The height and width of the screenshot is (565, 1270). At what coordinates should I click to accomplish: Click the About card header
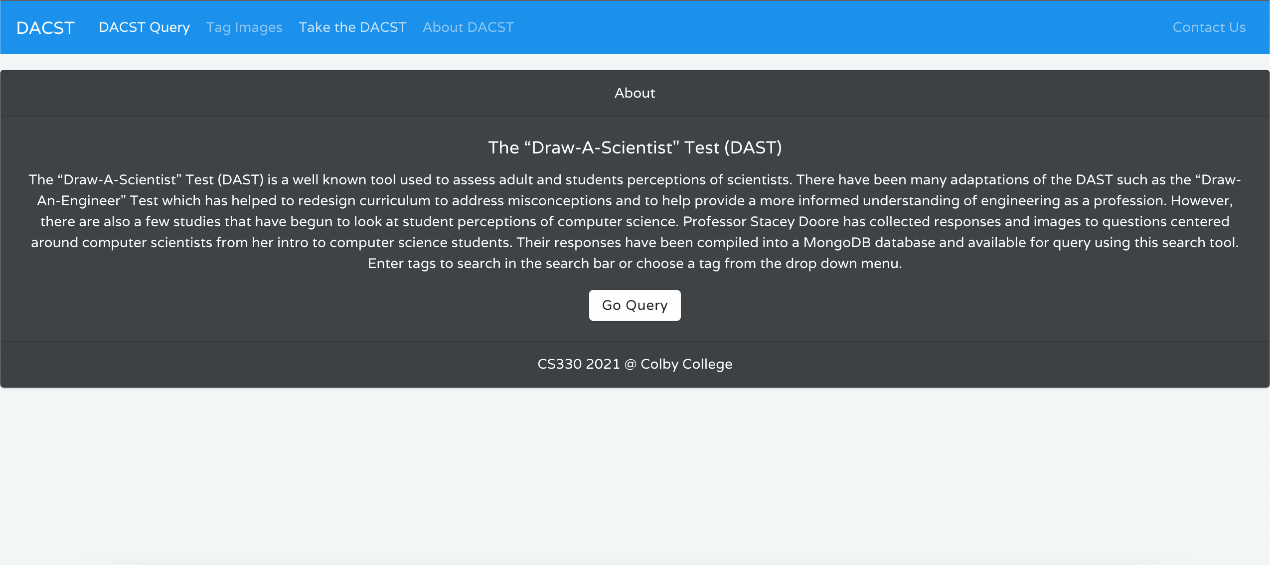point(635,93)
